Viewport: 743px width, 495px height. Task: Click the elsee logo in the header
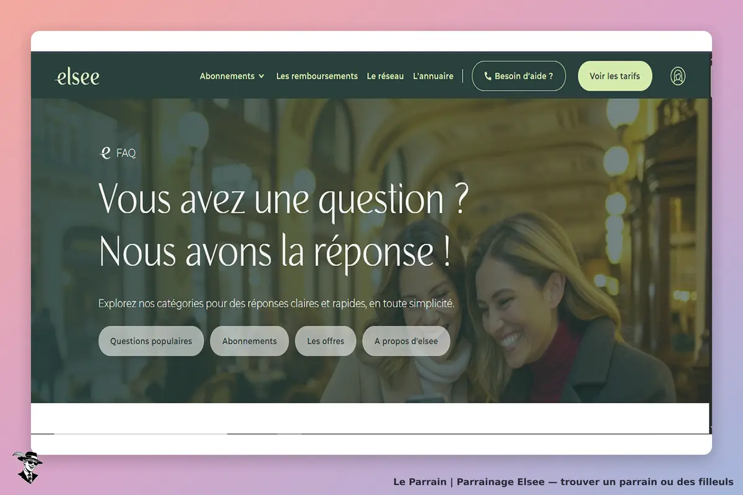pyautogui.click(x=77, y=77)
